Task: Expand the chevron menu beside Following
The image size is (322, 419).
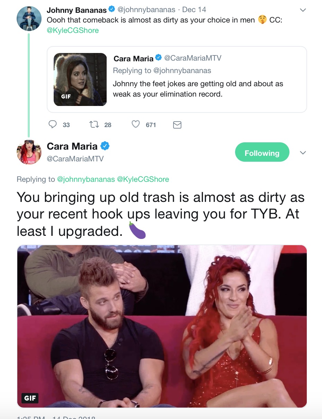Action: pyautogui.click(x=303, y=153)
